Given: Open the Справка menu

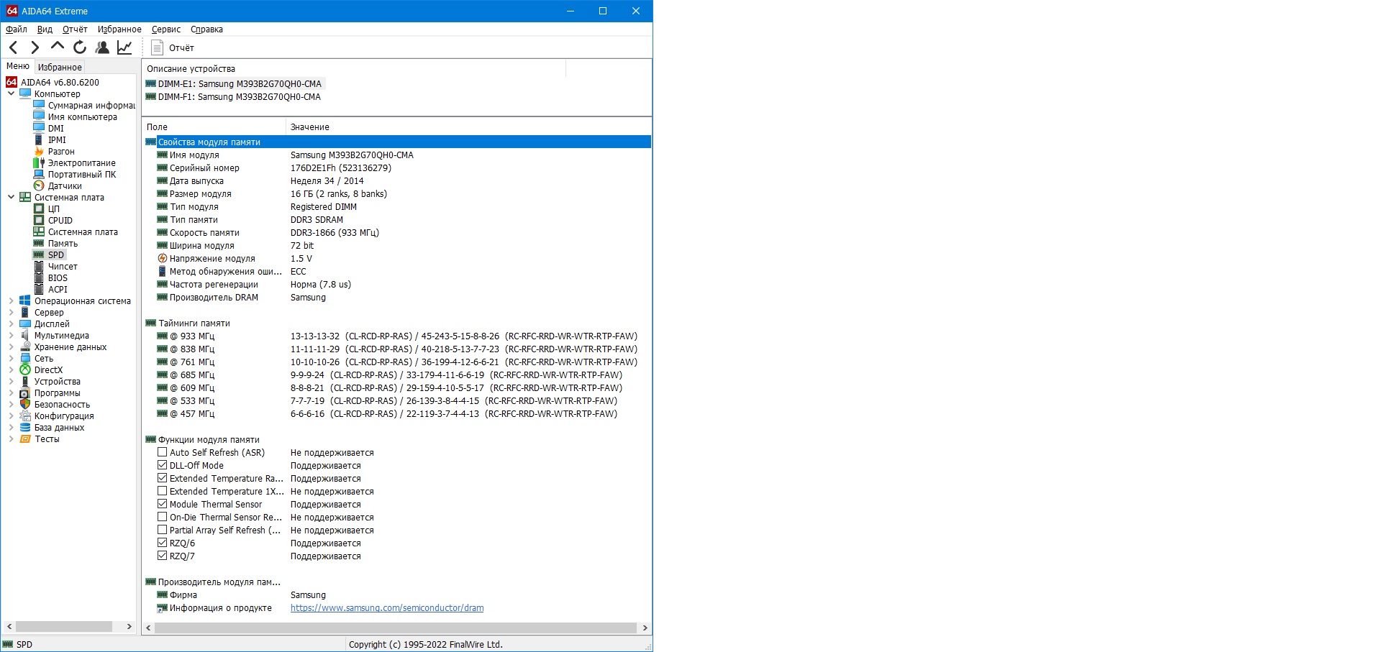Looking at the screenshot, I should pyautogui.click(x=206, y=29).
